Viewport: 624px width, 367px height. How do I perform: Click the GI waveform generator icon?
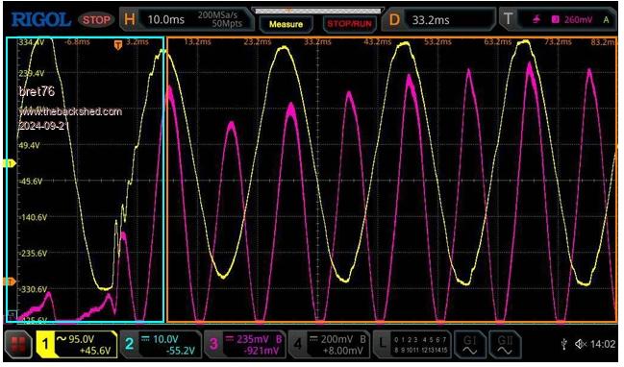[469, 344]
